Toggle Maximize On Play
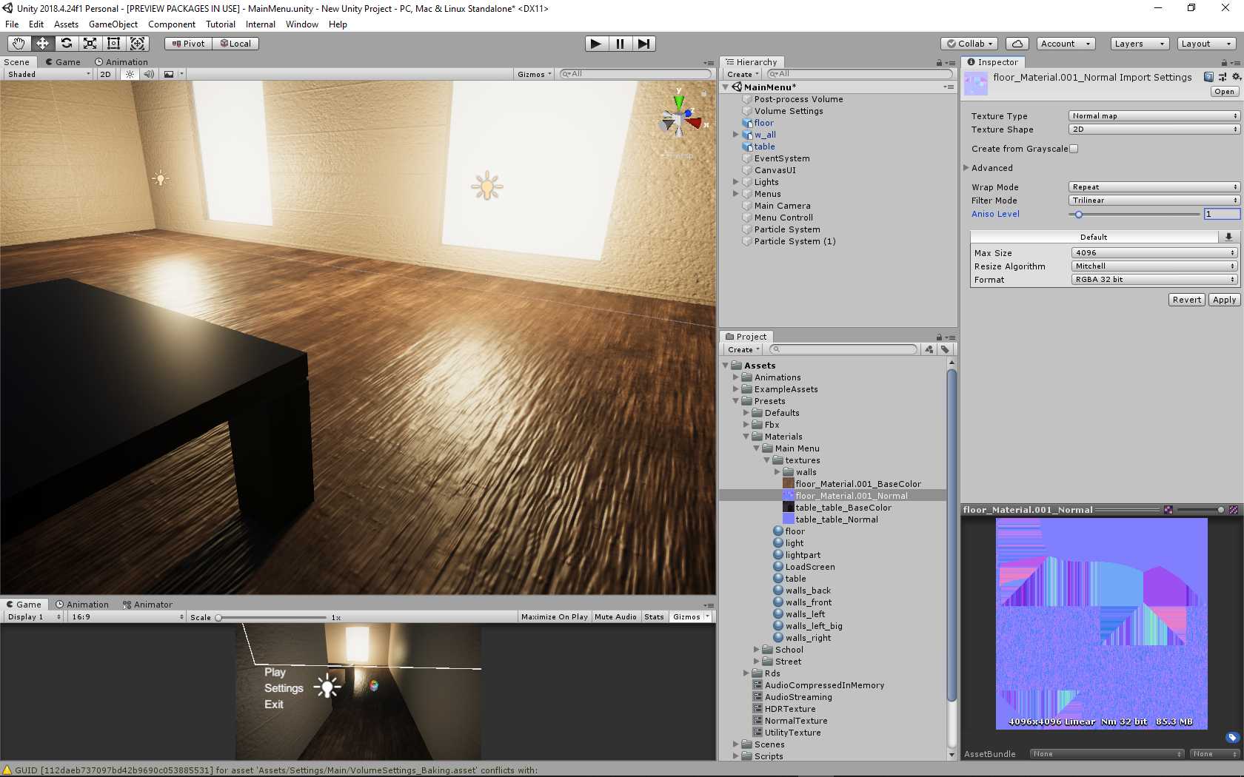The height and width of the screenshot is (777, 1244). [555, 616]
